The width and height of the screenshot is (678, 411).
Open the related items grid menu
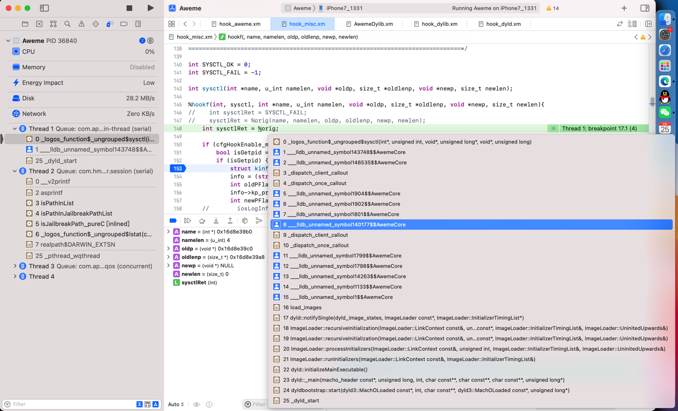point(172,24)
